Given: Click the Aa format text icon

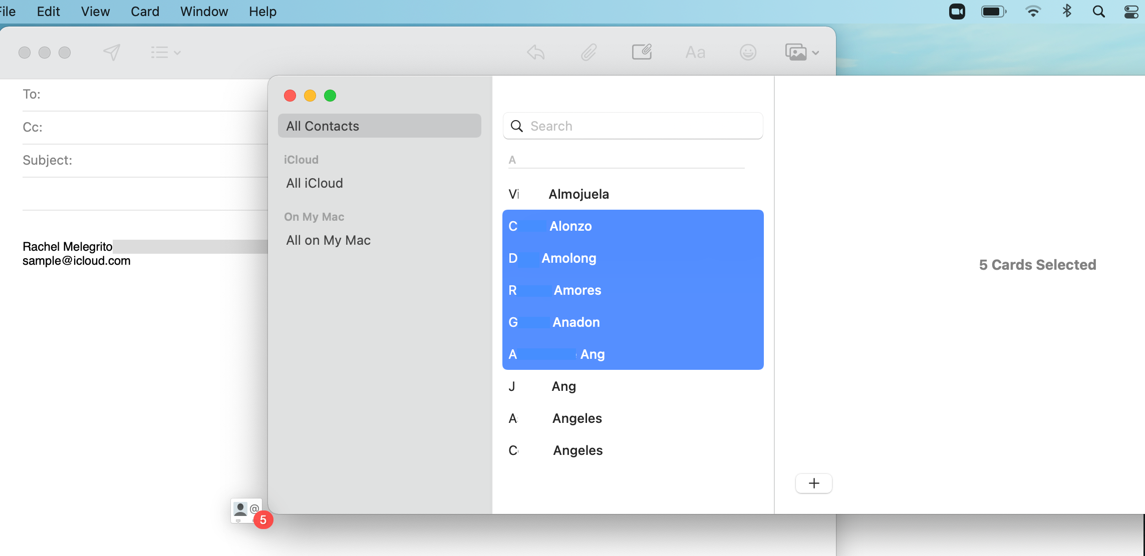Looking at the screenshot, I should click(695, 52).
